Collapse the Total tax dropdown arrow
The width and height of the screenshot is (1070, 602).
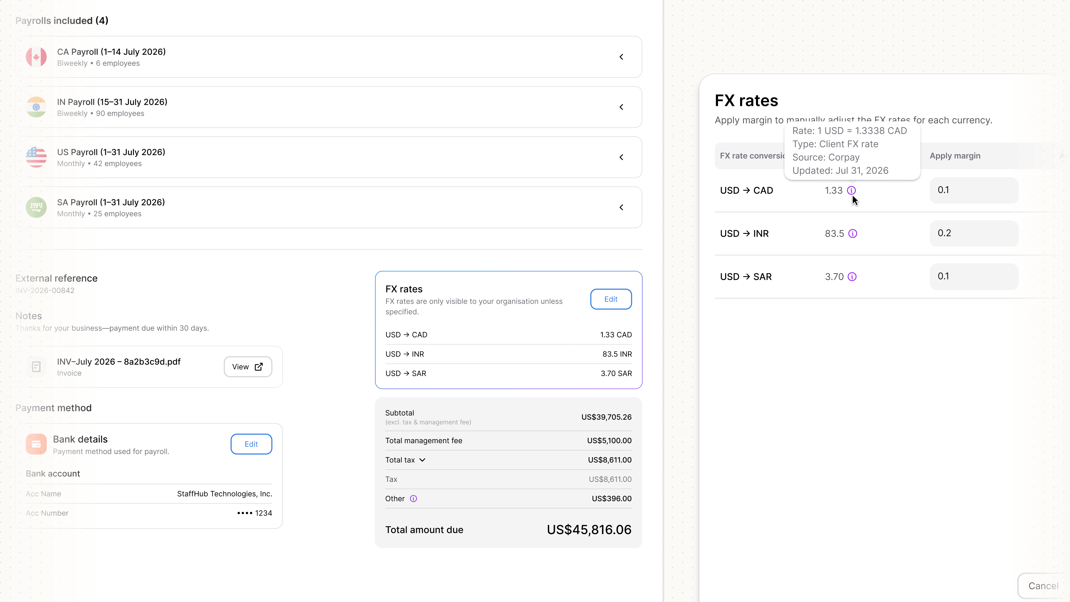pos(422,460)
